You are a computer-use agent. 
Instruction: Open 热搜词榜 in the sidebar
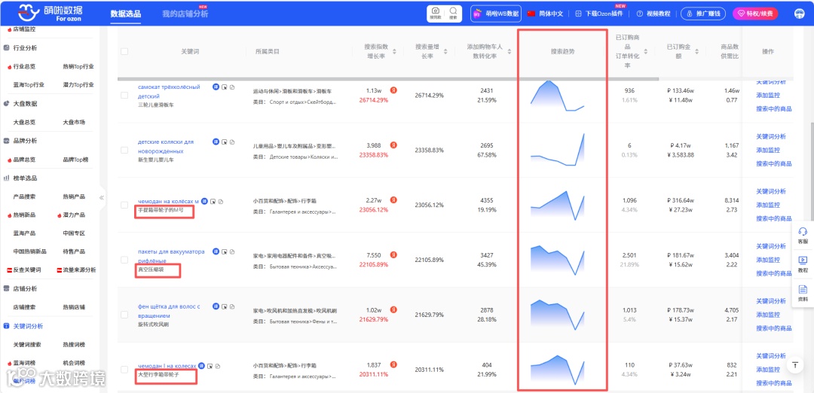[x=74, y=344]
